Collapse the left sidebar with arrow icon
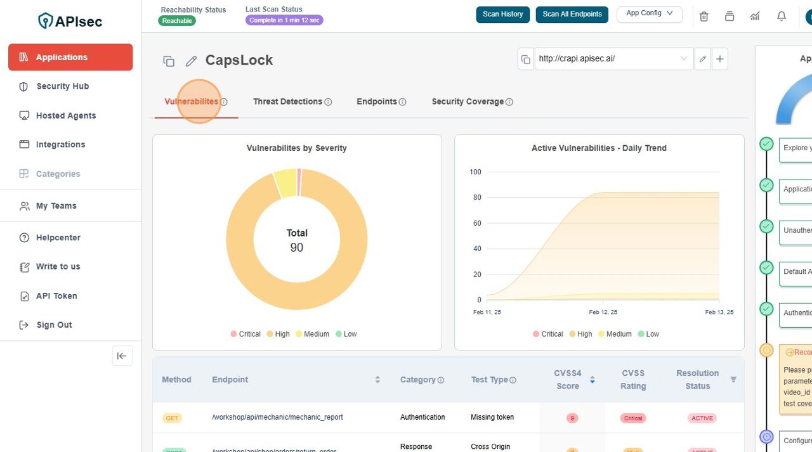 [x=122, y=356]
